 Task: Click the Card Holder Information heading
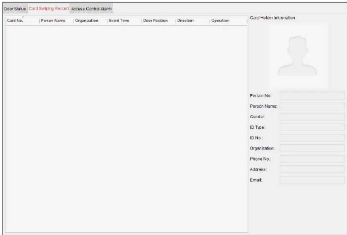pos(272,18)
